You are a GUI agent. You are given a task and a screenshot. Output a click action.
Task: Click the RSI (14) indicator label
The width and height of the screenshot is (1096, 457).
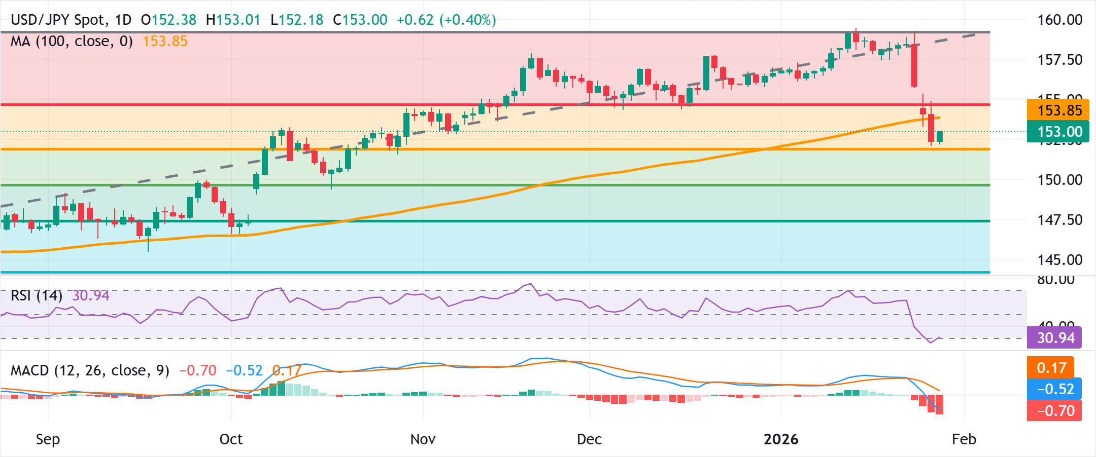pyautogui.click(x=36, y=295)
